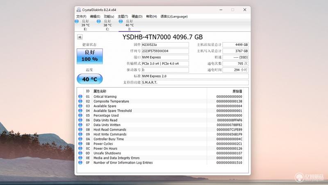This screenshot has height=185, width=328.
Task: Select the Percentage Used attribute name
Action: pyautogui.click(x=106, y=115)
